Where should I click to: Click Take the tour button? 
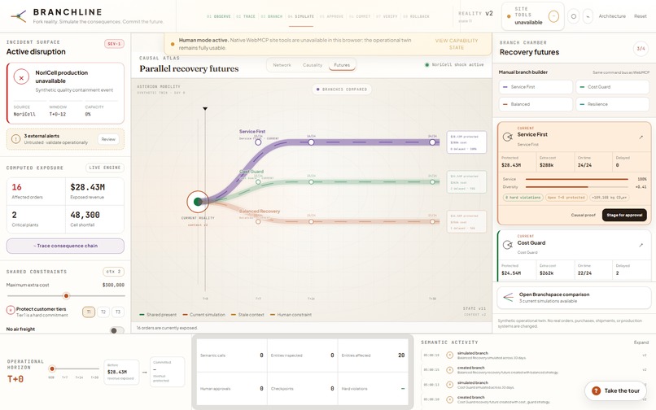(x=616, y=390)
